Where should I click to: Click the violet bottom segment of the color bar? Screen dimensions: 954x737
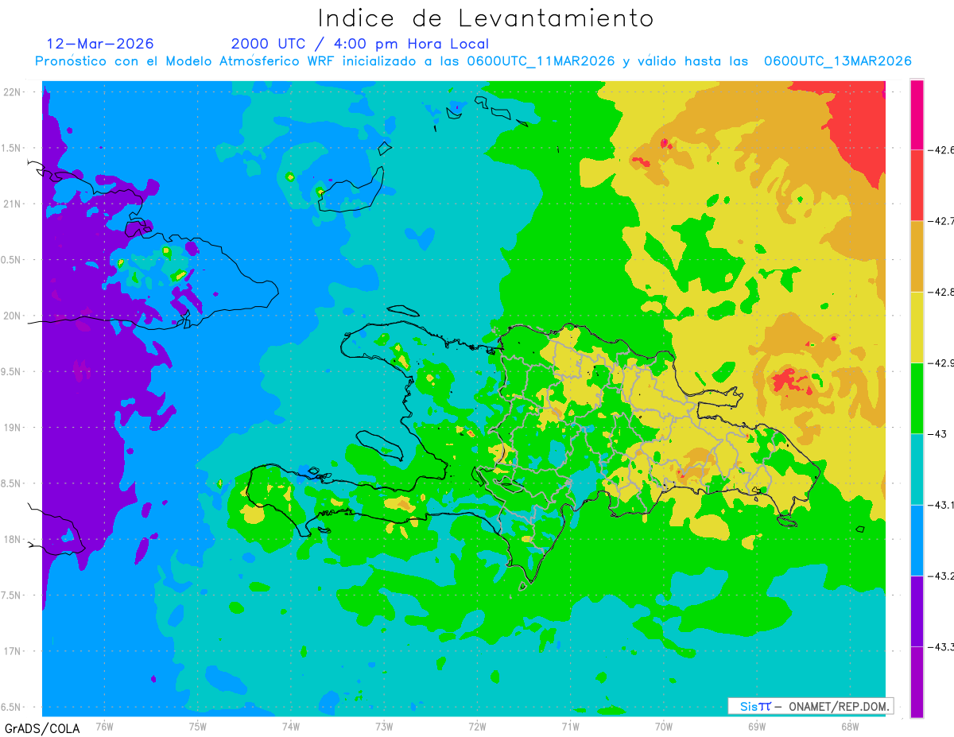917,681
